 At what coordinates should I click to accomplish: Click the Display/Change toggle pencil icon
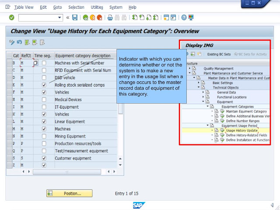point(12,42)
